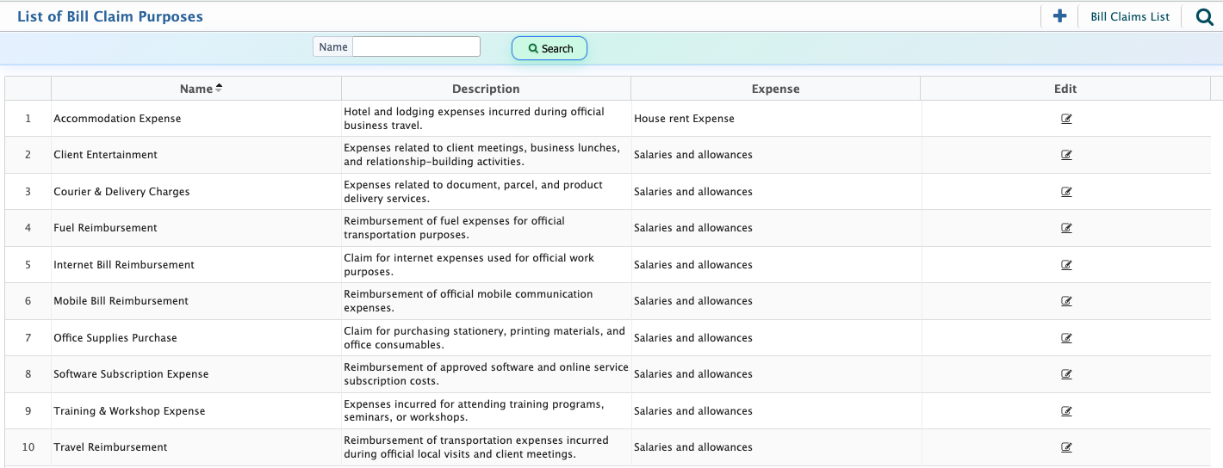Edit the Office Supplies Purchase row
1223x468 pixels.
coord(1066,338)
